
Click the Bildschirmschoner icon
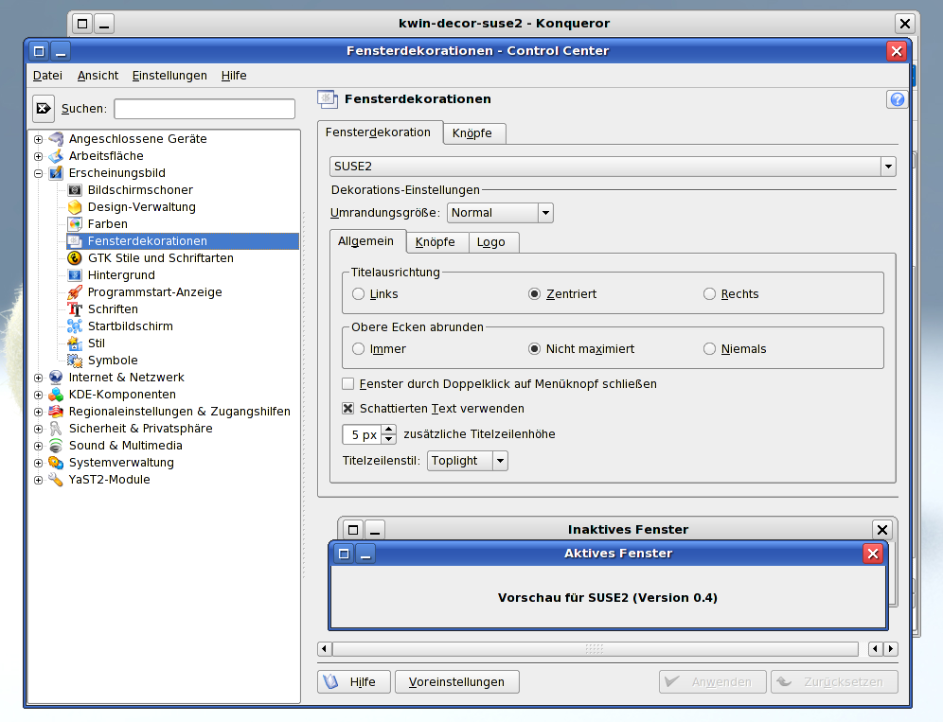[x=75, y=190]
